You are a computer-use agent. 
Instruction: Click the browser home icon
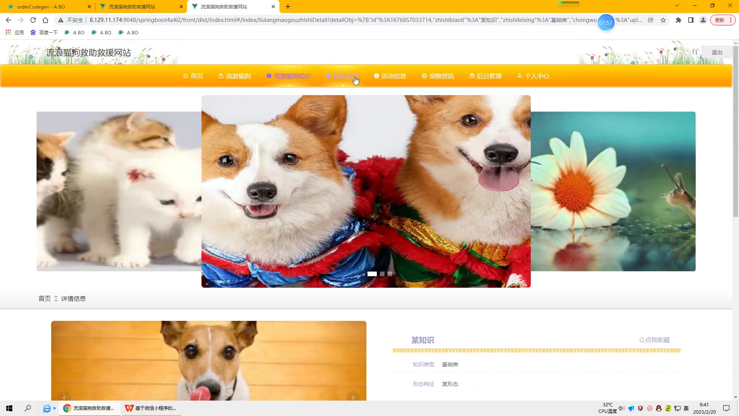coord(45,20)
